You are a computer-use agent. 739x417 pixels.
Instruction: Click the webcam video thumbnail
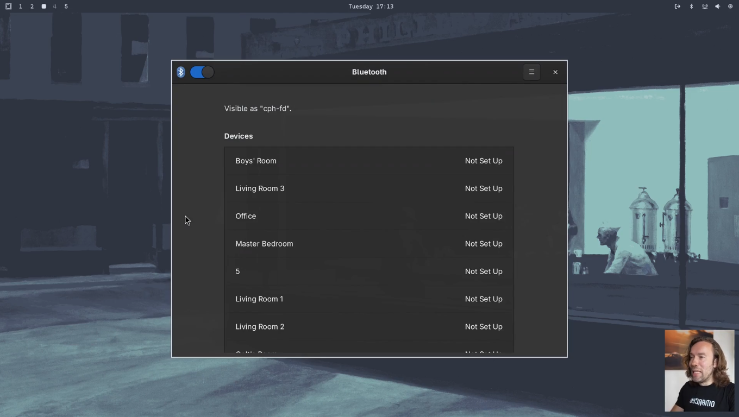coord(699,371)
